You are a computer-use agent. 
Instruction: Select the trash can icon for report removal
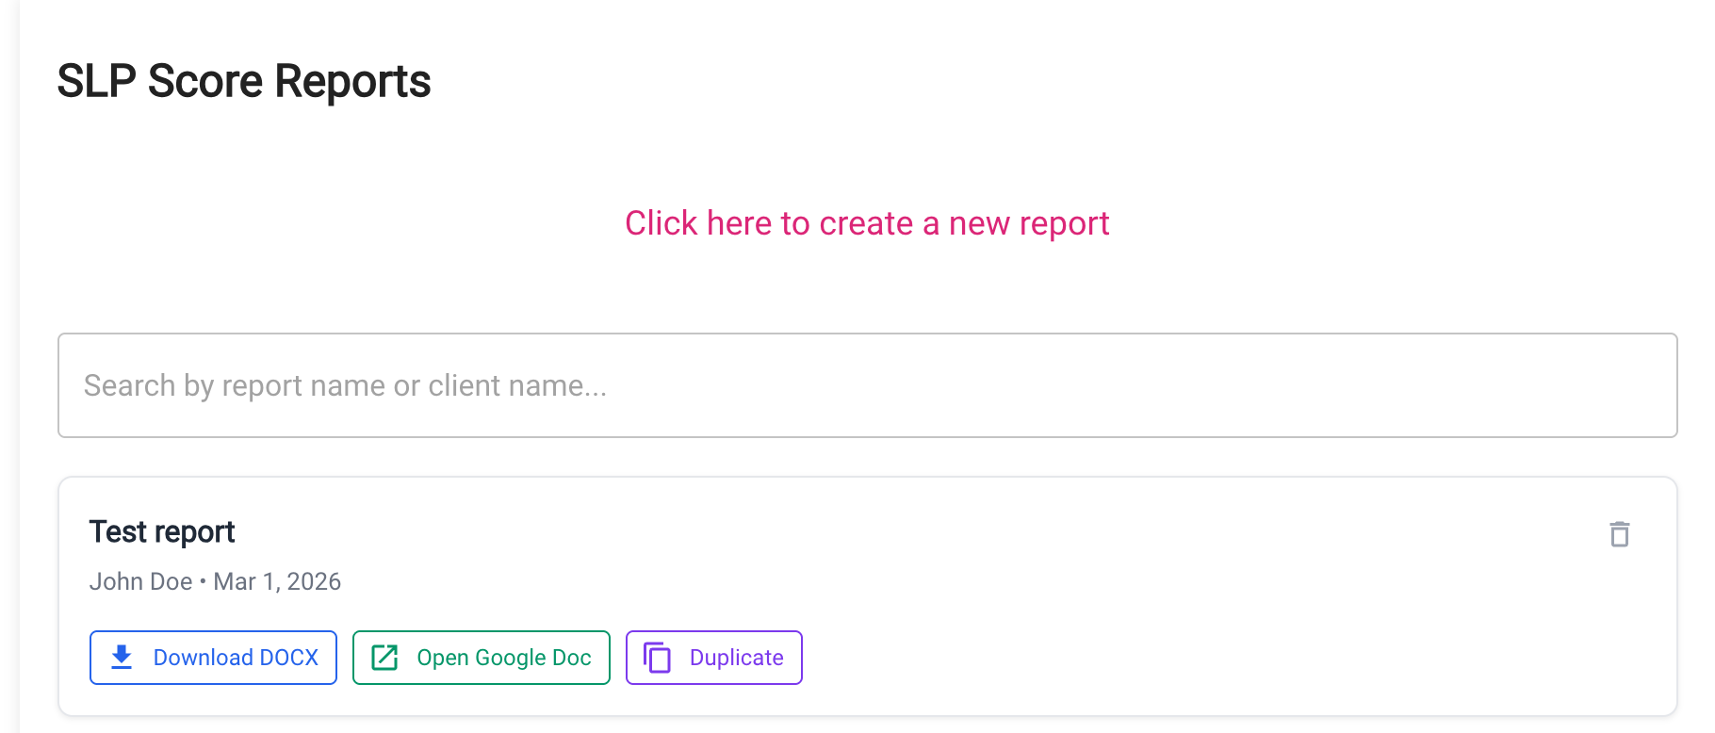point(1620,534)
